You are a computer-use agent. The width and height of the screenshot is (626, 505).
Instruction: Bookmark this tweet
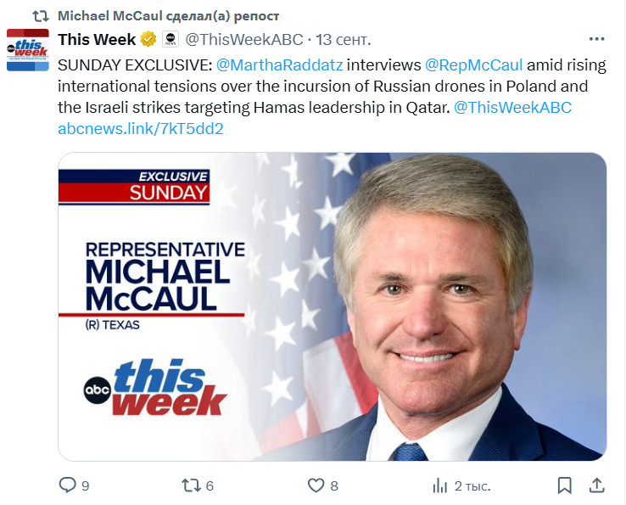(x=564, y=485)
